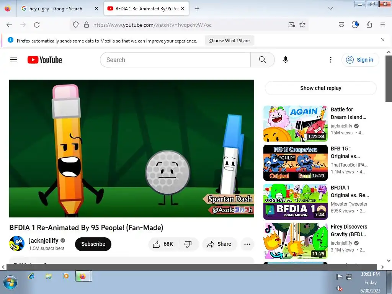Screen dimensions: 392x294
Task: Open jacknjellify channel name link
Action: point(44,240)
